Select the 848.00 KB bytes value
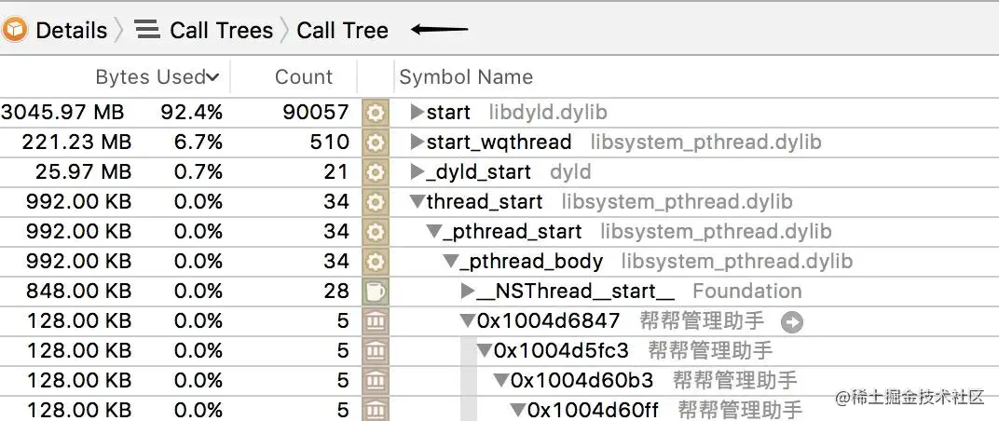999x421 pixels. pos(78,292)
